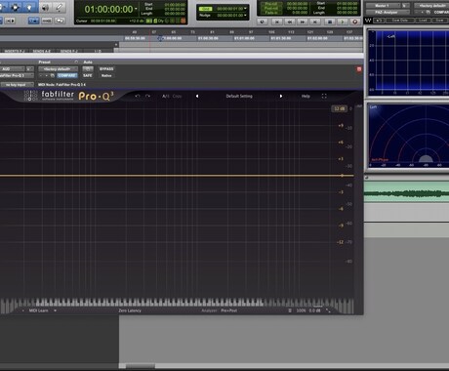Screen dimensions: 449x371
Task: Select the Selector tool in blue toolbar
Action: (15, 7)
